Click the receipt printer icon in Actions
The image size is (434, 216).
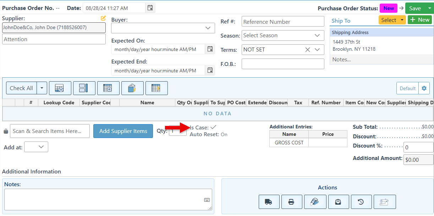(384, 202)
